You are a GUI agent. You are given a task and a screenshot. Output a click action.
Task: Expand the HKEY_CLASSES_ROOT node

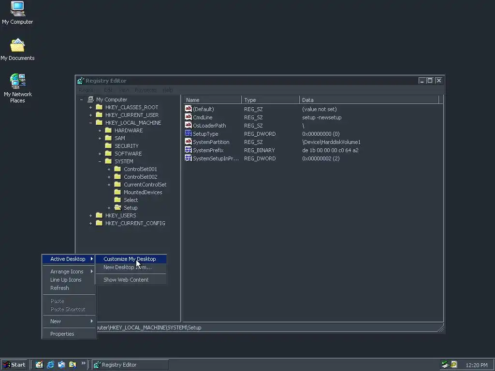coord(90,107)
